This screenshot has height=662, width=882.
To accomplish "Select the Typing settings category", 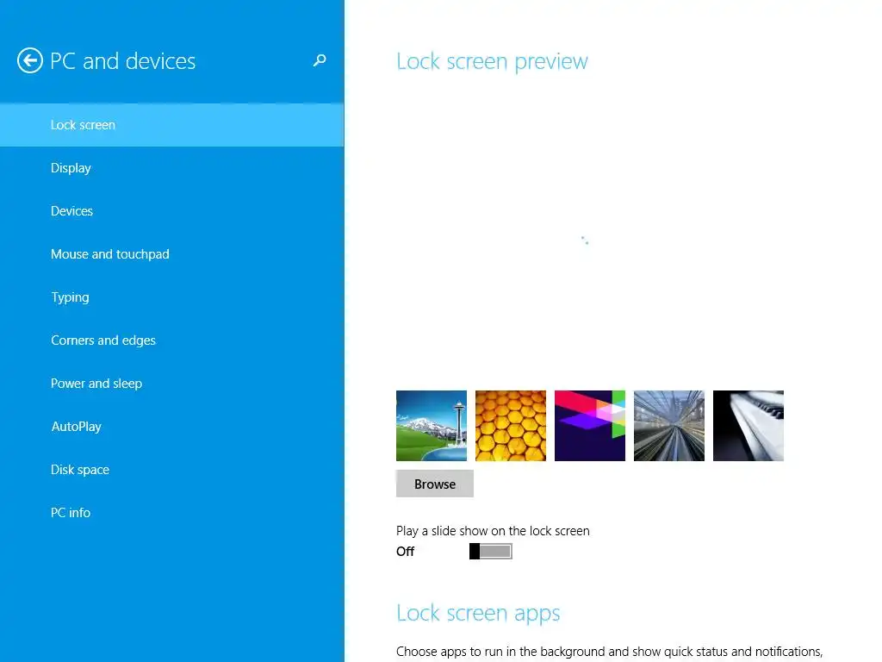I will pyautogui.click(x=172, y=297).
